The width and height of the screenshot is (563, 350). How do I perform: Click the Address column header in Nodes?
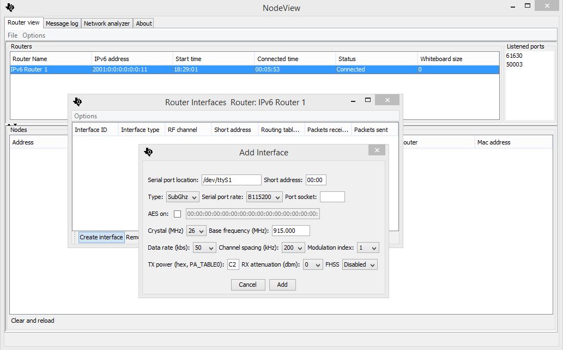coord(39,142)
